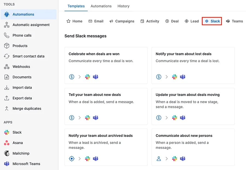Viewport: 246px width, 170px height.
Task: Click lead target icon on archived leads card
Action: pyautogui.click(x=72, y=159)
